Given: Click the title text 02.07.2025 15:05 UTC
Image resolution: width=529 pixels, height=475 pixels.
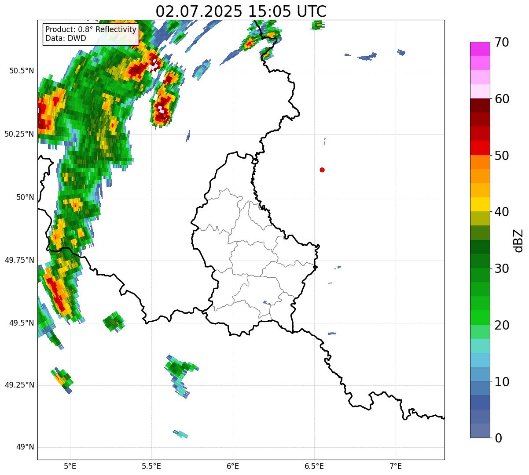Looking at the screenshot, I should click(241, 11).
